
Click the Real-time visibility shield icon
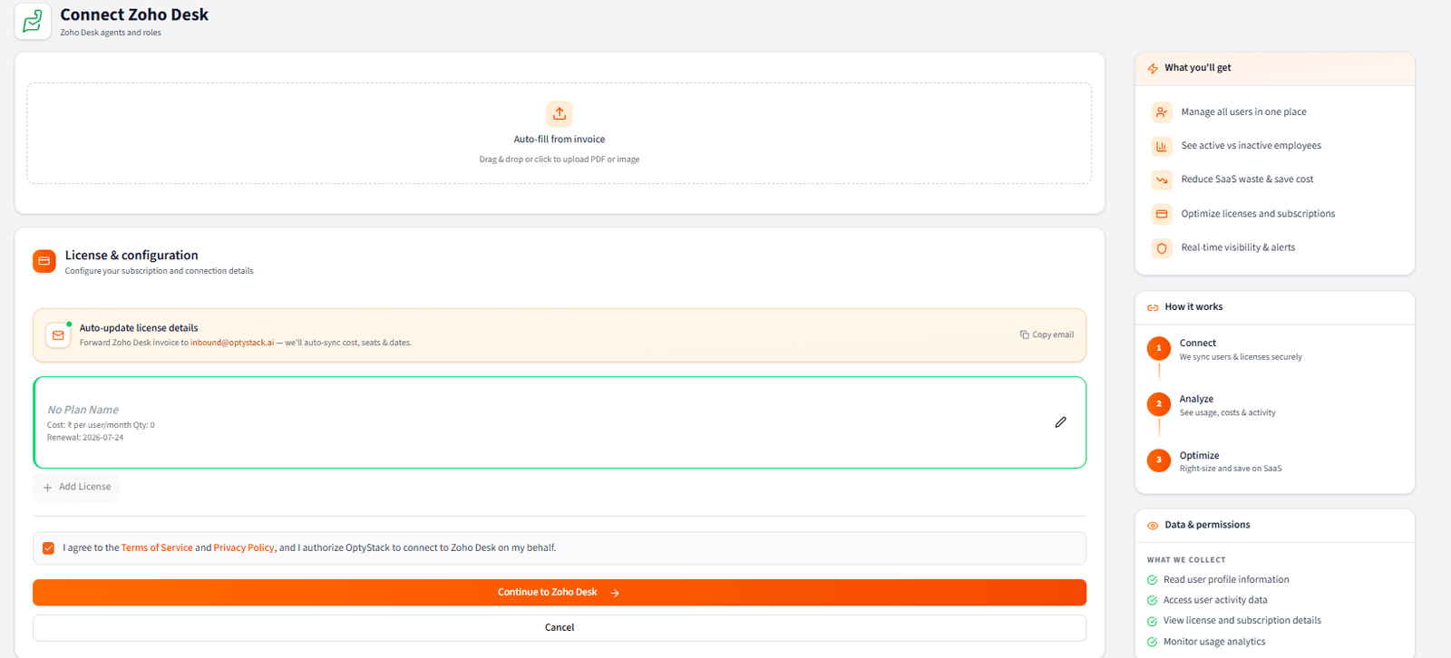(1162, 247)
